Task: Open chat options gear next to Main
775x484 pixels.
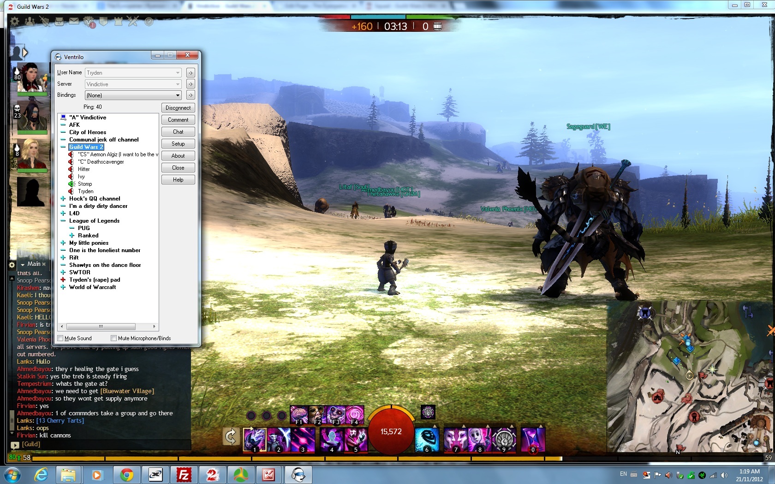Action: 12,265
